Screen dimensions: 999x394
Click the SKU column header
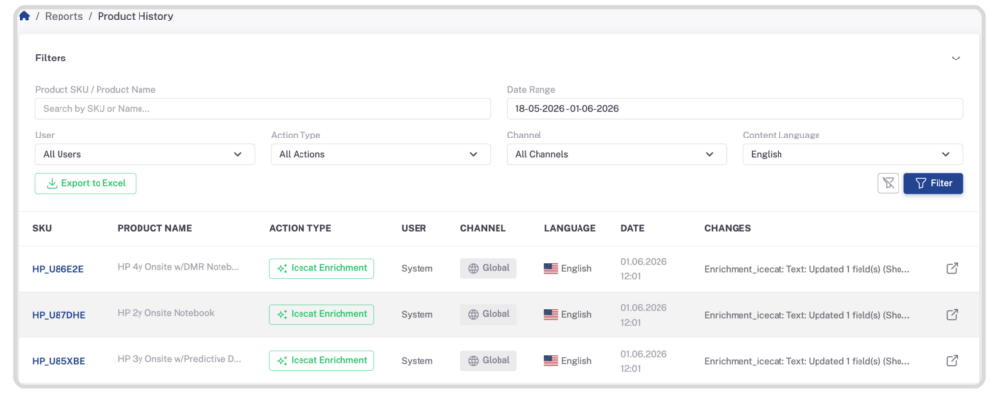pyautogui.click(x=42, y=228)
